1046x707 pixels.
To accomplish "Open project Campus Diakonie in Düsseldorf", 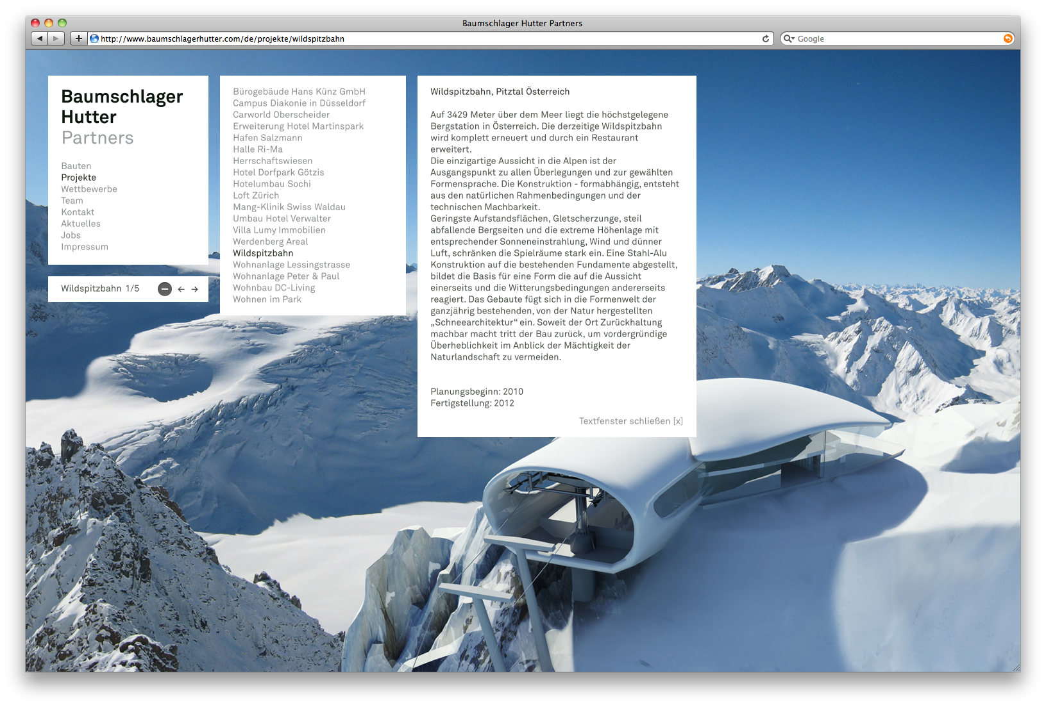I will (x=299, y=103).
